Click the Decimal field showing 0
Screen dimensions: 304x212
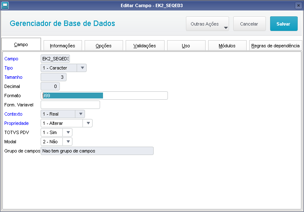(50, 86)
